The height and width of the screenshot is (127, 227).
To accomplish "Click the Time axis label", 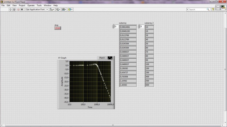I will click(90, 107).
